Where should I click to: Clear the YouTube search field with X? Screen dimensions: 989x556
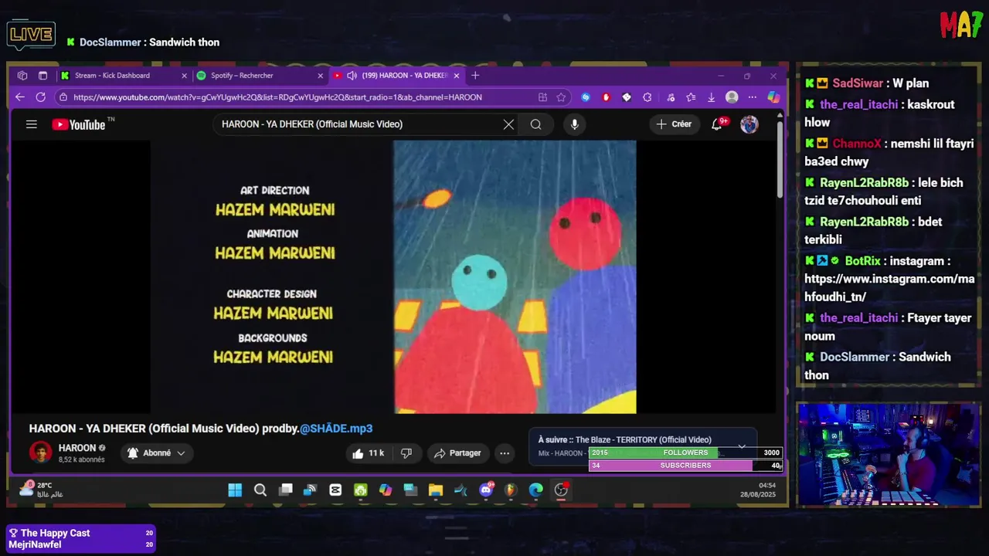coord(508,124)
